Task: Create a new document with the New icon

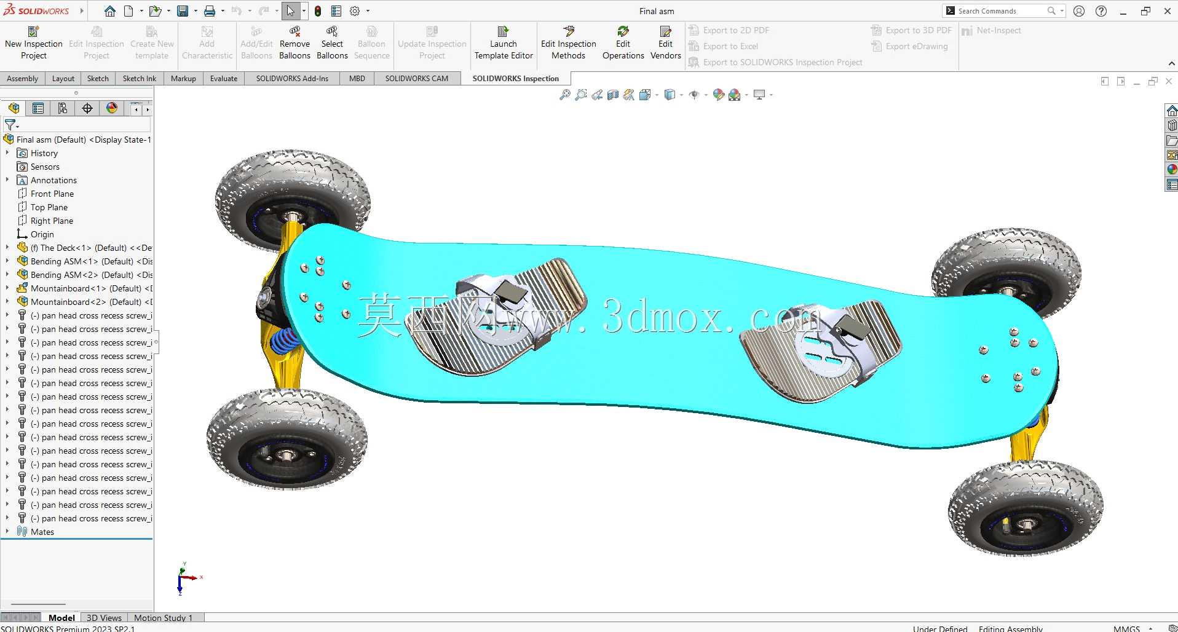Action: (x=128, y=11)
